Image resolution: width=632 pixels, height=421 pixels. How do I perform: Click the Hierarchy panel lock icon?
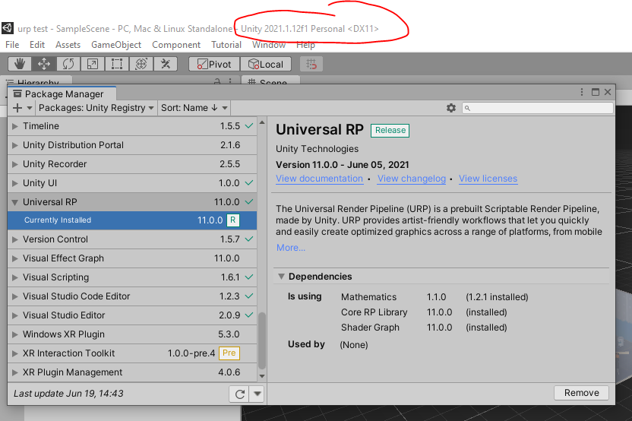pyautogui.click(x=217, y=81)
